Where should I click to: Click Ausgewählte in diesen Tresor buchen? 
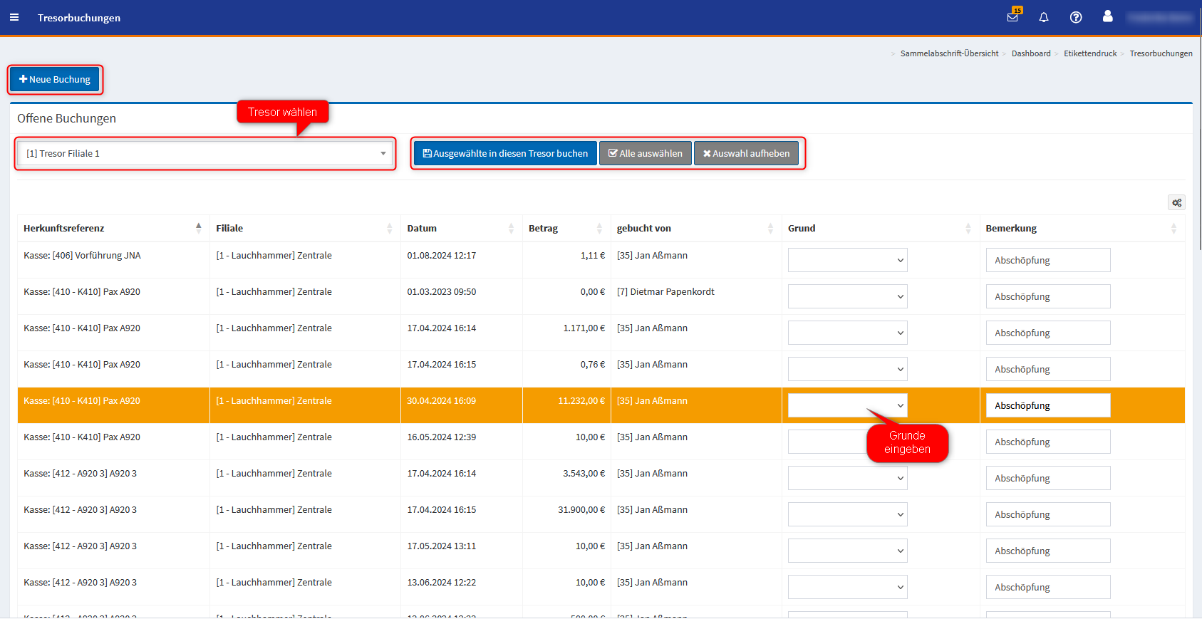pos(505,153)
